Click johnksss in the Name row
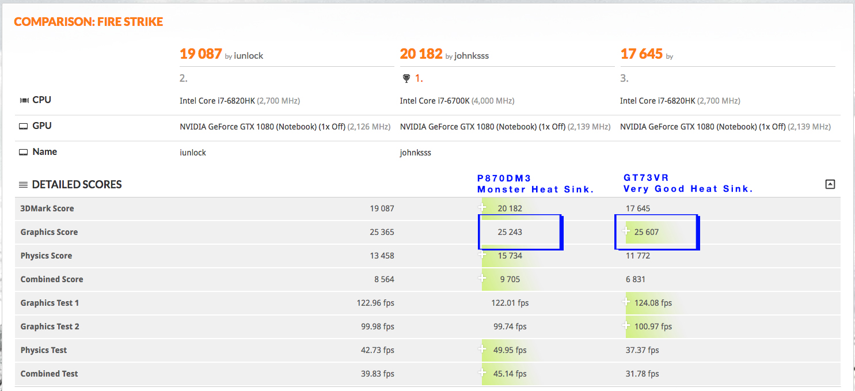The width and height of the screenshot is (855, 391). [416, 153]
